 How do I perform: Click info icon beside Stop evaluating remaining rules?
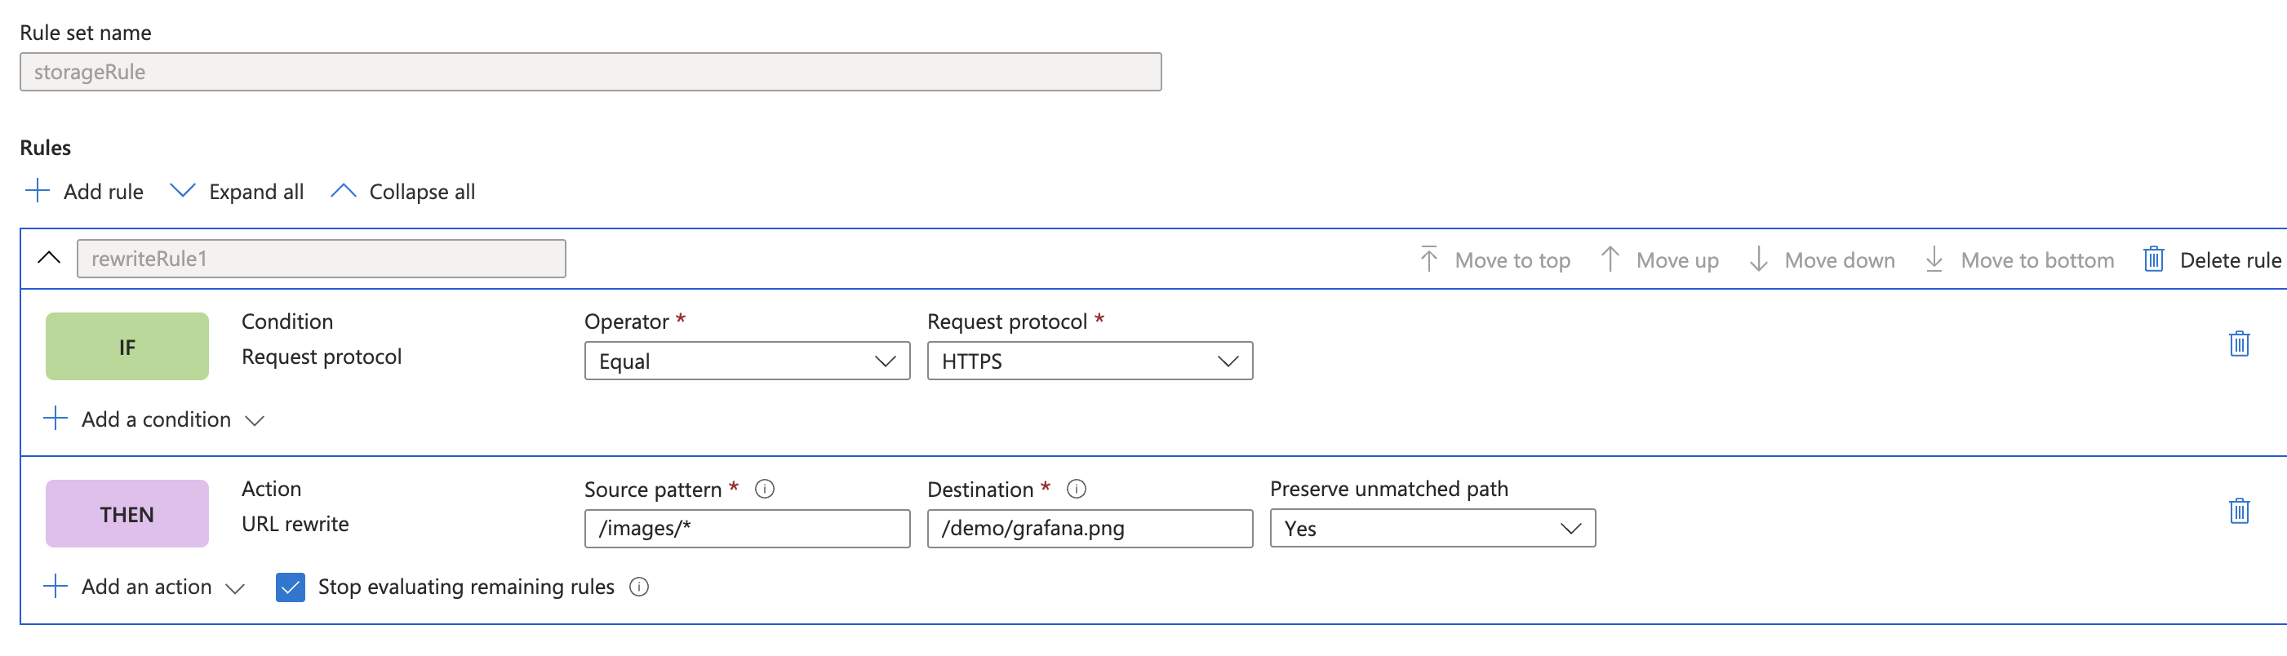click(639, 587)
